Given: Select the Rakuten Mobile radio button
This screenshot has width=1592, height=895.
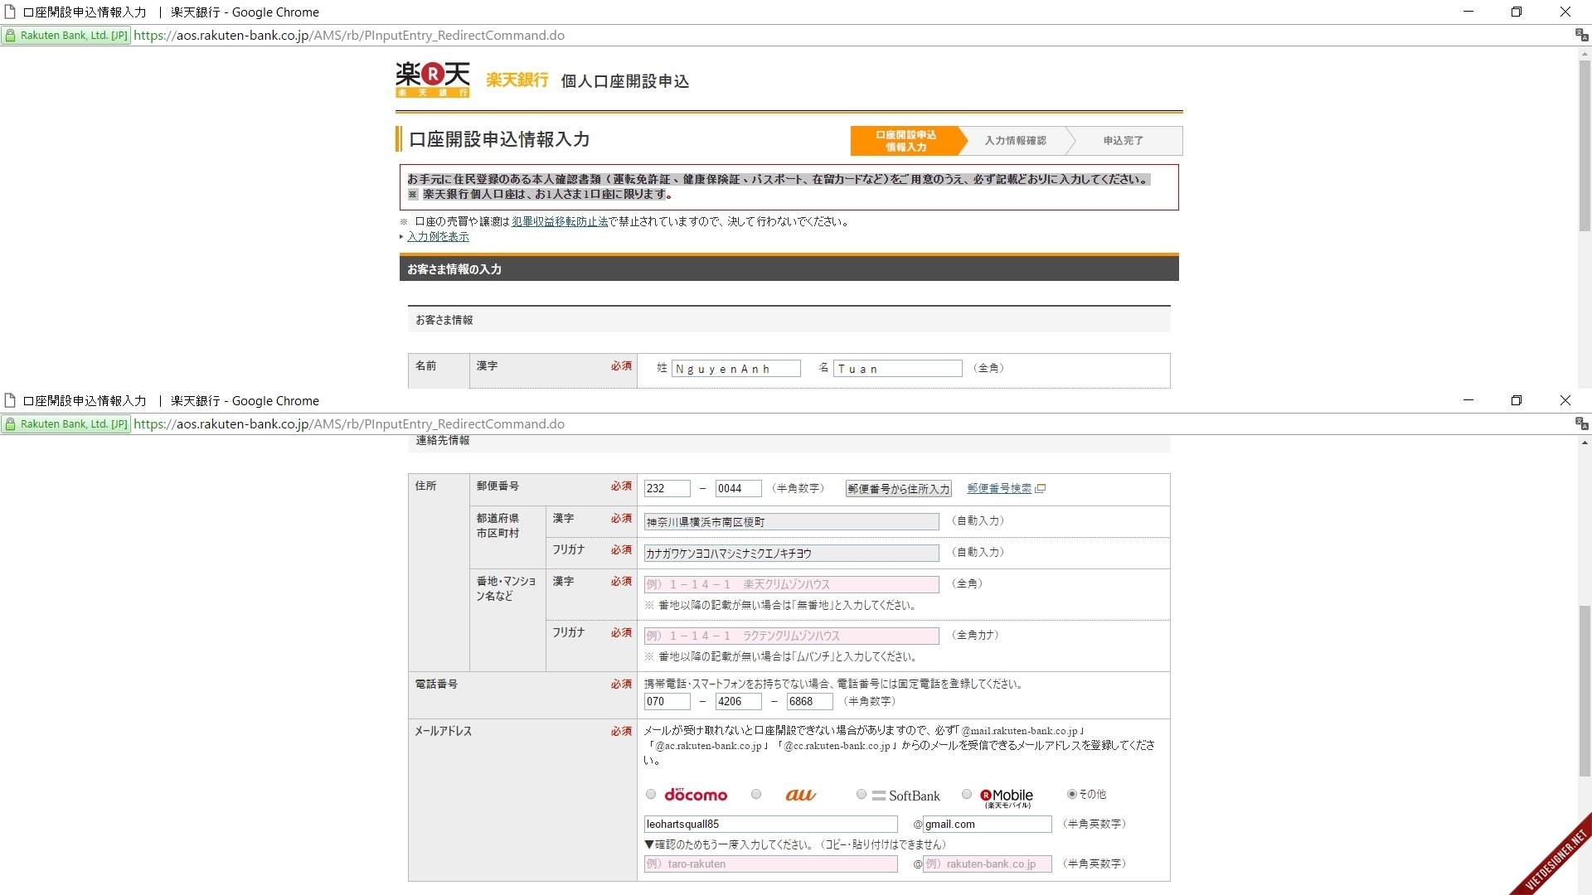Looking at the screenshot, I should click(x=967, y=794).
